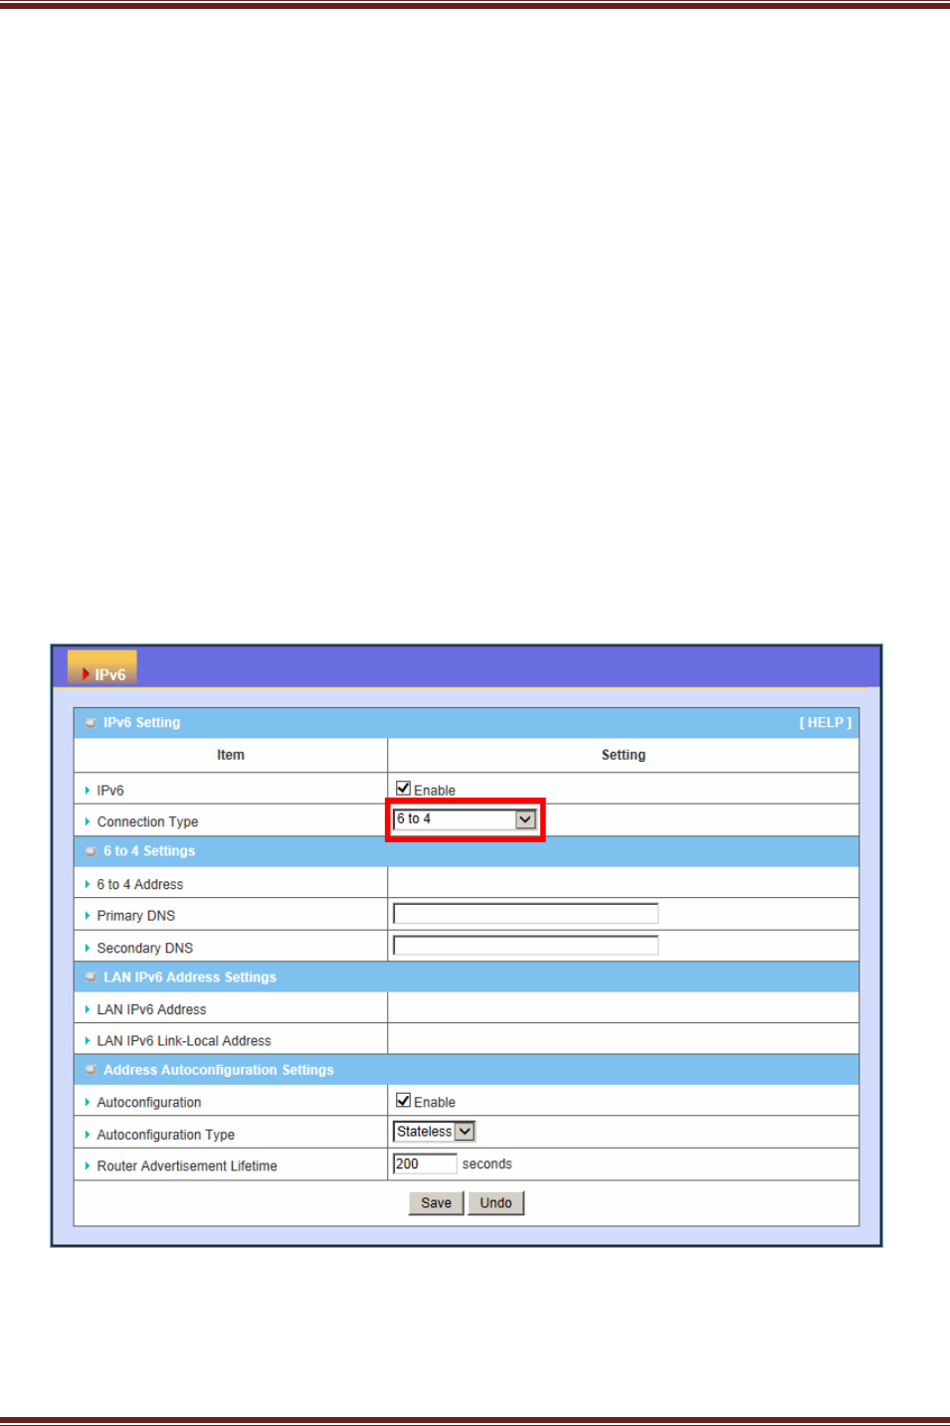Click the Primary DNS input field
Screen dimensions: 950x1426
[x=525, y=914]
